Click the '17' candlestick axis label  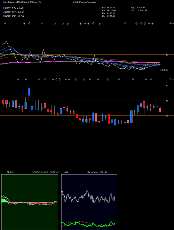point(167,86)
